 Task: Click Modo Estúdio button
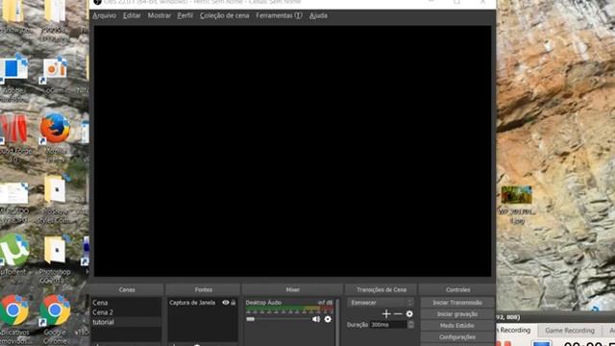click(x=457, y=325)
